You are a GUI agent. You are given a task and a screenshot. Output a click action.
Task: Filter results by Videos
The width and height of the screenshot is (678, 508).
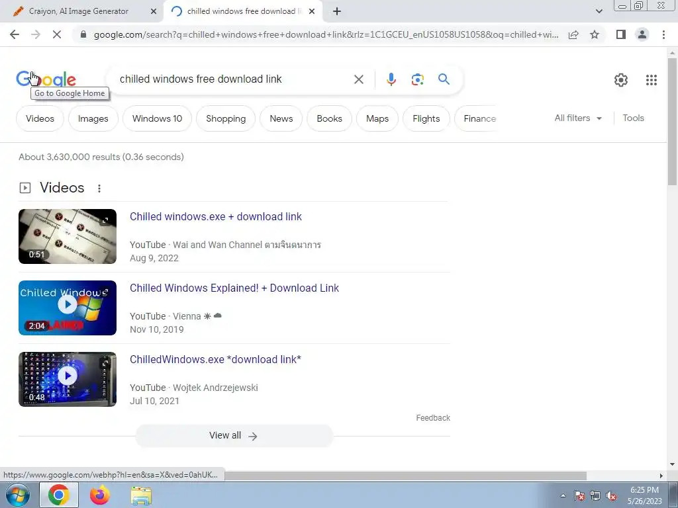coord(40,118)
